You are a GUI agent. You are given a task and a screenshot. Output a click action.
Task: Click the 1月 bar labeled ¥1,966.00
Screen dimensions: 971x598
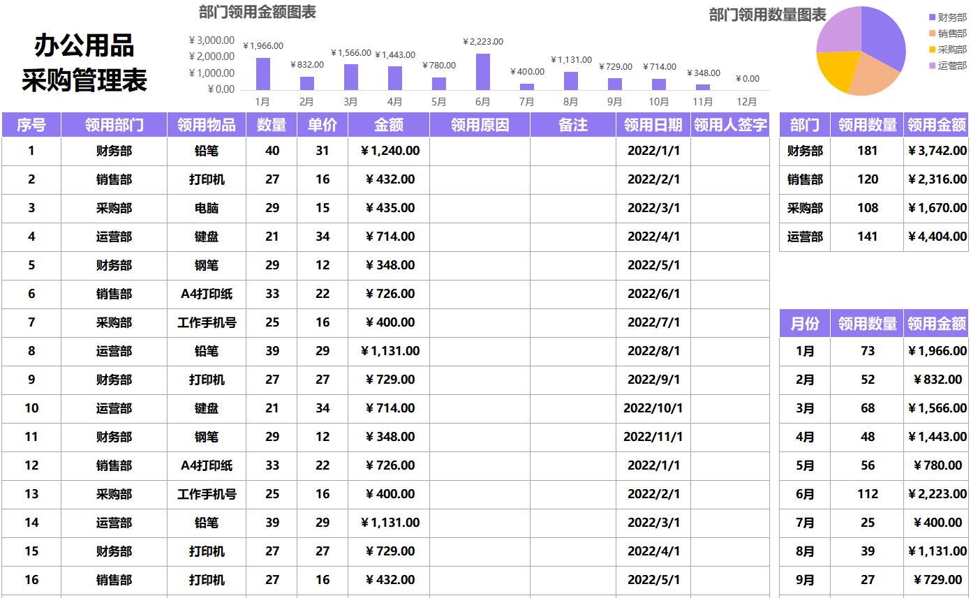(262, 73)
